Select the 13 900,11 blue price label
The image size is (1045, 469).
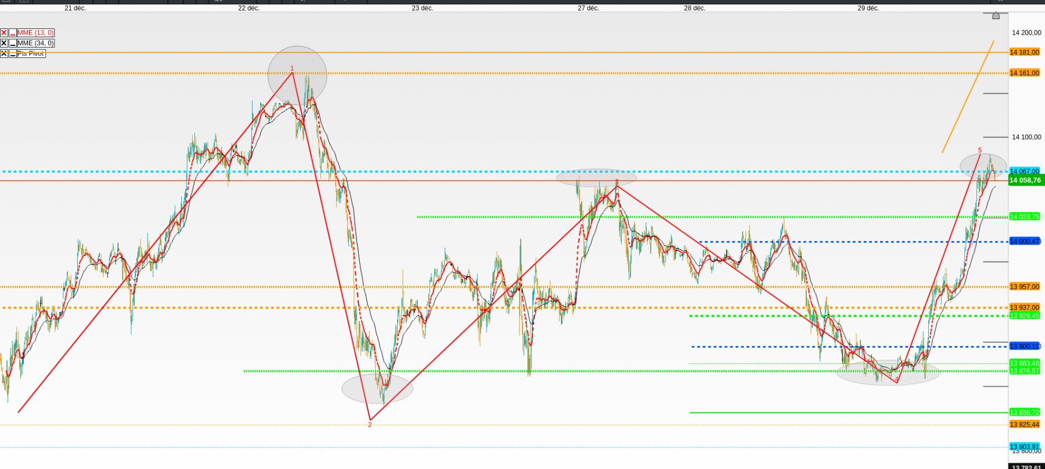coord(1025,347)
